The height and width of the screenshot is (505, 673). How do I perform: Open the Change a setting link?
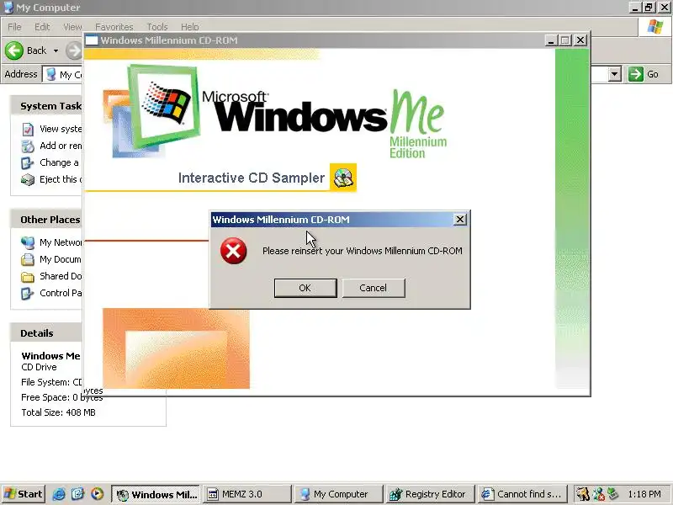tap(59, 162)
